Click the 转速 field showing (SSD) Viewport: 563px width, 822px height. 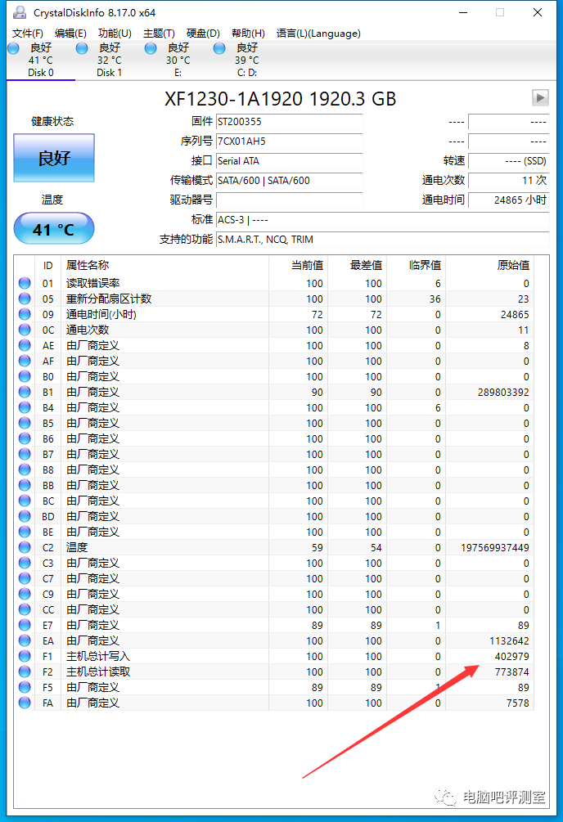pyautogui.click(x=508, y=161)
